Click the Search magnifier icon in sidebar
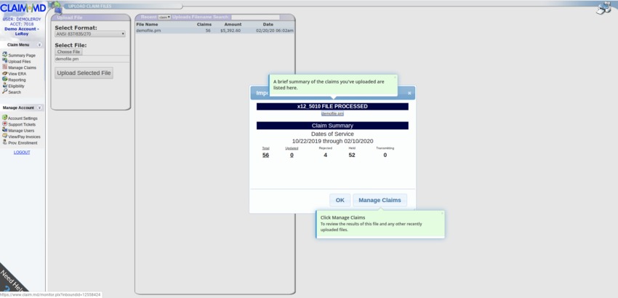 (5, 92)
